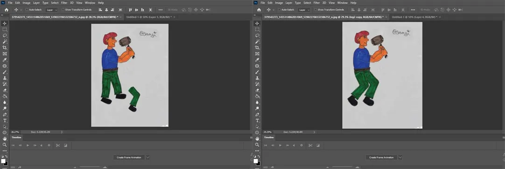The height and width of the screenshot is (169, 505).
Task: Select the Type tool in right window
Action: 257,120
